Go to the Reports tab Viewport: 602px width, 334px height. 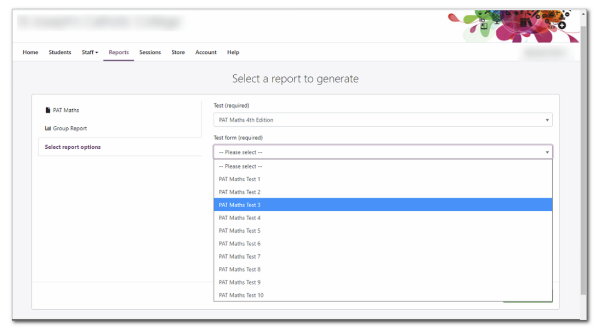[118, 52]
